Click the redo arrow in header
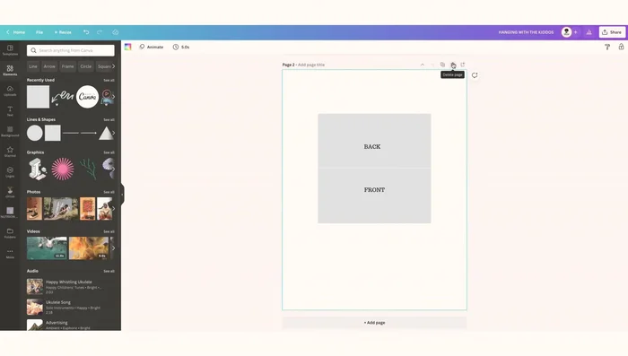 100,32
